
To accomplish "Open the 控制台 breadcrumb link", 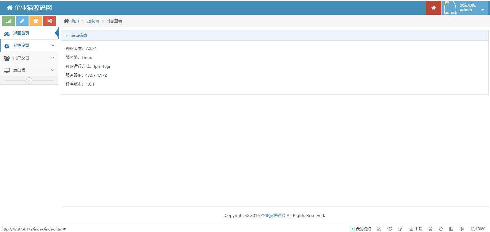I will (93, 21).
